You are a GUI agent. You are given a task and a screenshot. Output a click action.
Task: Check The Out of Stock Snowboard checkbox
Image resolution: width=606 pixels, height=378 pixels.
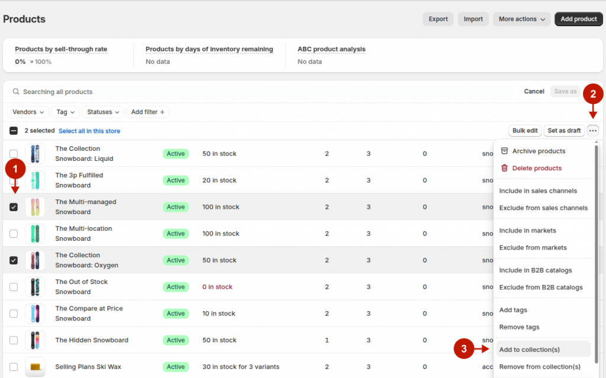(14, 286)
